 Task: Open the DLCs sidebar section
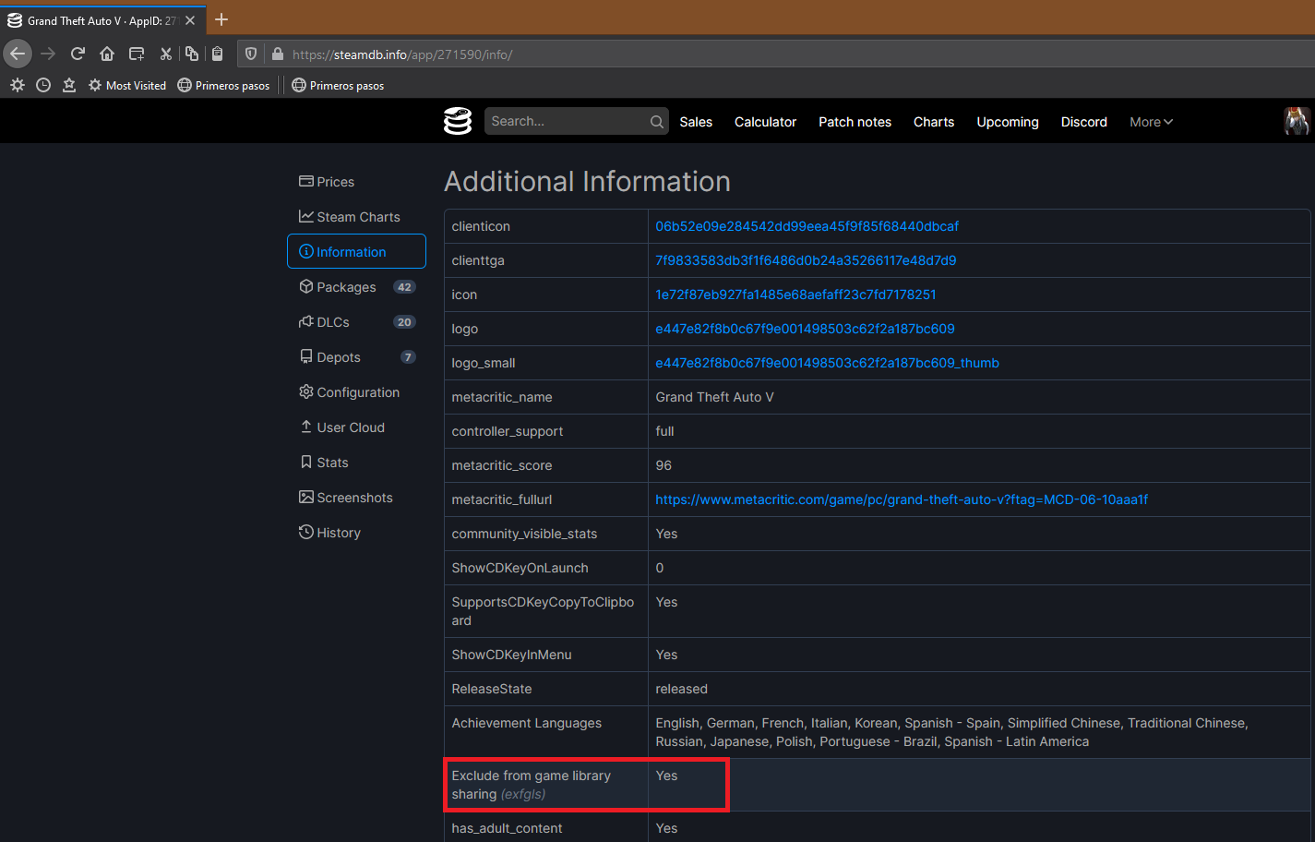356,322
